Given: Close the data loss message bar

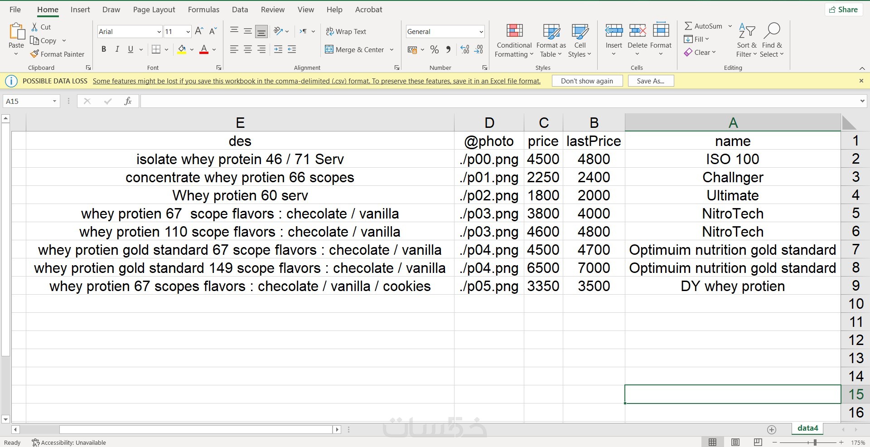Looking at the screenshot, I should coord(861,81).
